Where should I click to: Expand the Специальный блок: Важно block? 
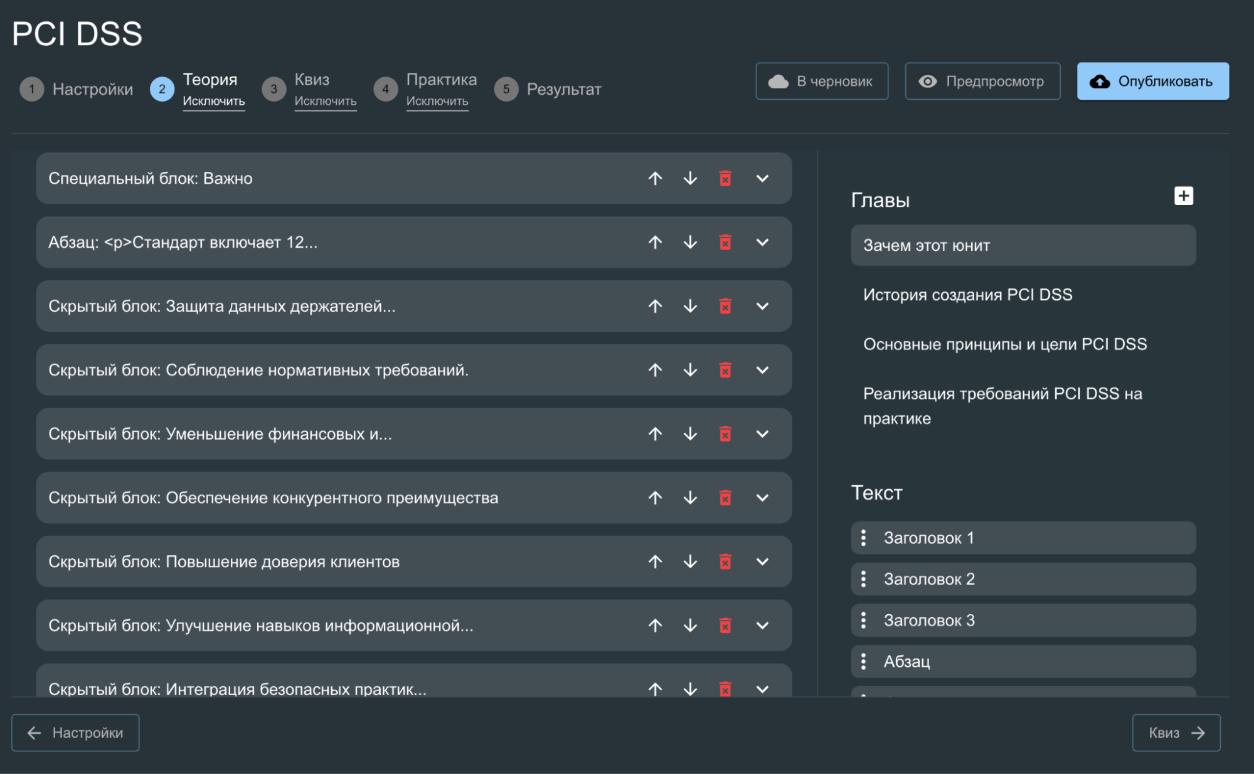coord(762,179)
